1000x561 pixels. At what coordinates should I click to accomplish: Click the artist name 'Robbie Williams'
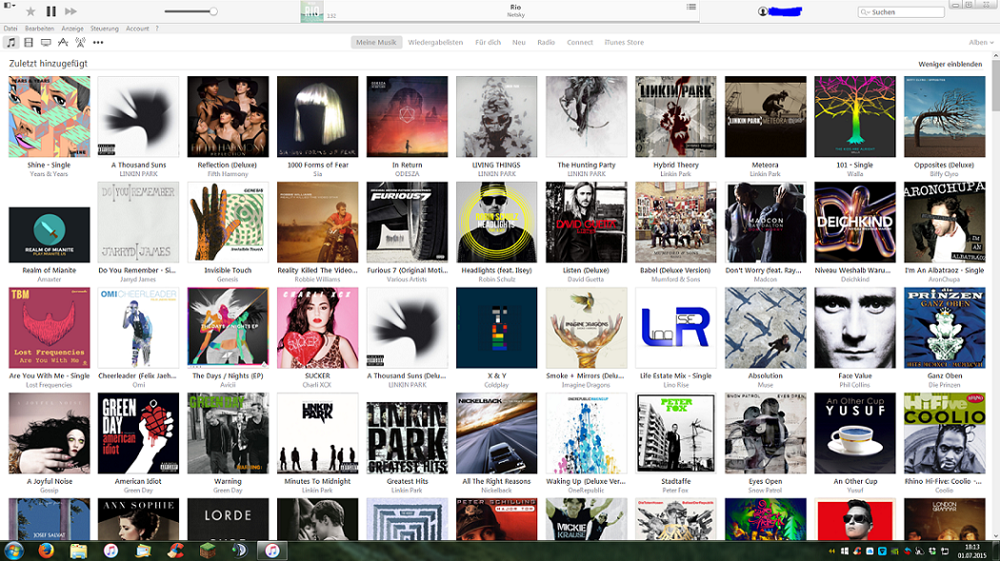(x=317, y=279)
